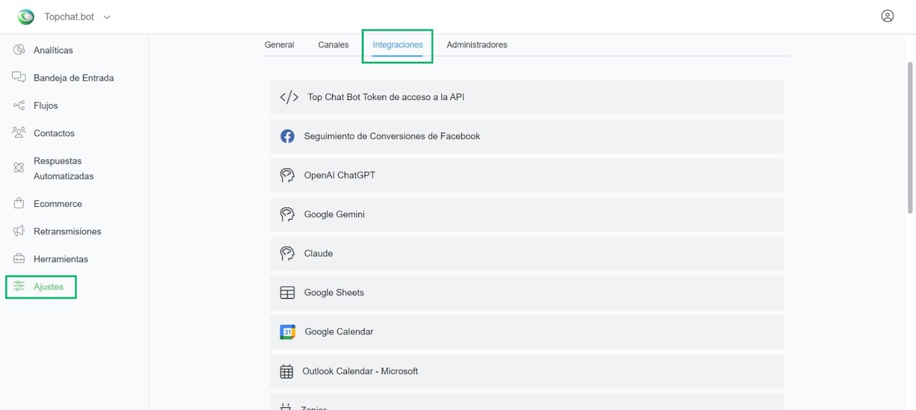Expand Outlook Calendar - Microsoft row
The height and width of the screenshot is (410, 916).
[x=527, y=371]
